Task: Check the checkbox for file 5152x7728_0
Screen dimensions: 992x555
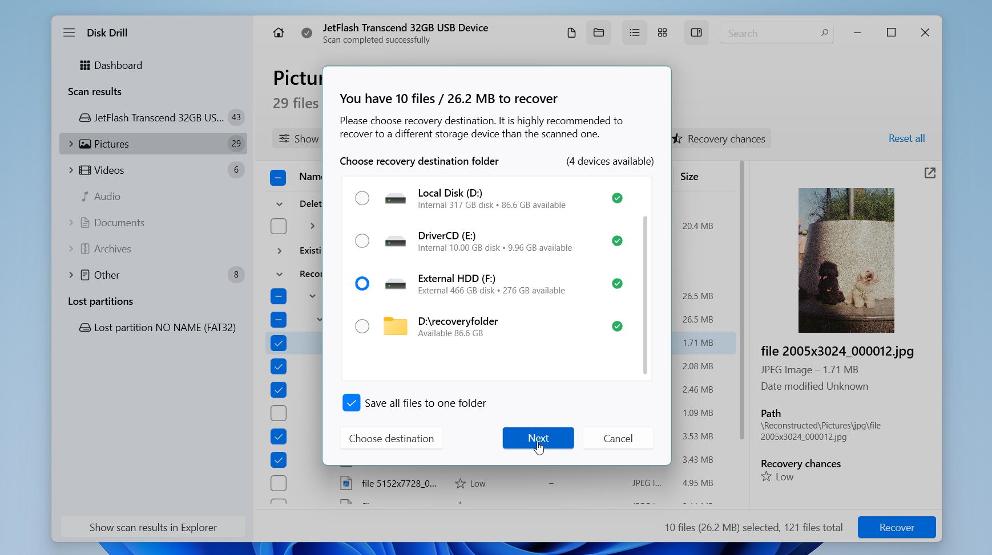Action: point(279,483)
